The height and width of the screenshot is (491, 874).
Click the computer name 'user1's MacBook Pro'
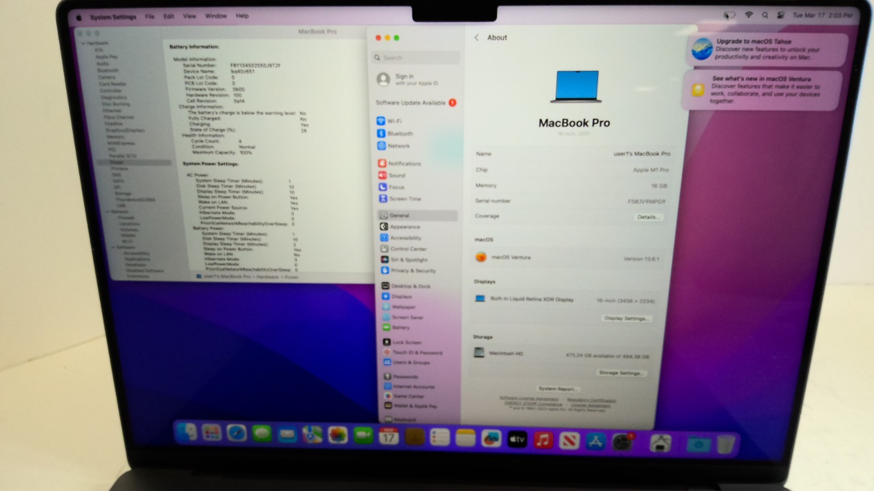(x=642, y=154)
